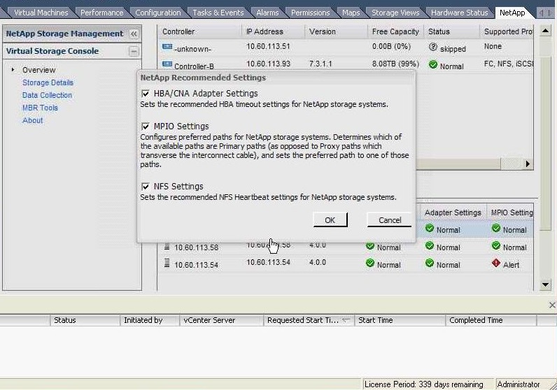Switch to the Performance tab
557x390 pixels.
[x=101, y=13]
